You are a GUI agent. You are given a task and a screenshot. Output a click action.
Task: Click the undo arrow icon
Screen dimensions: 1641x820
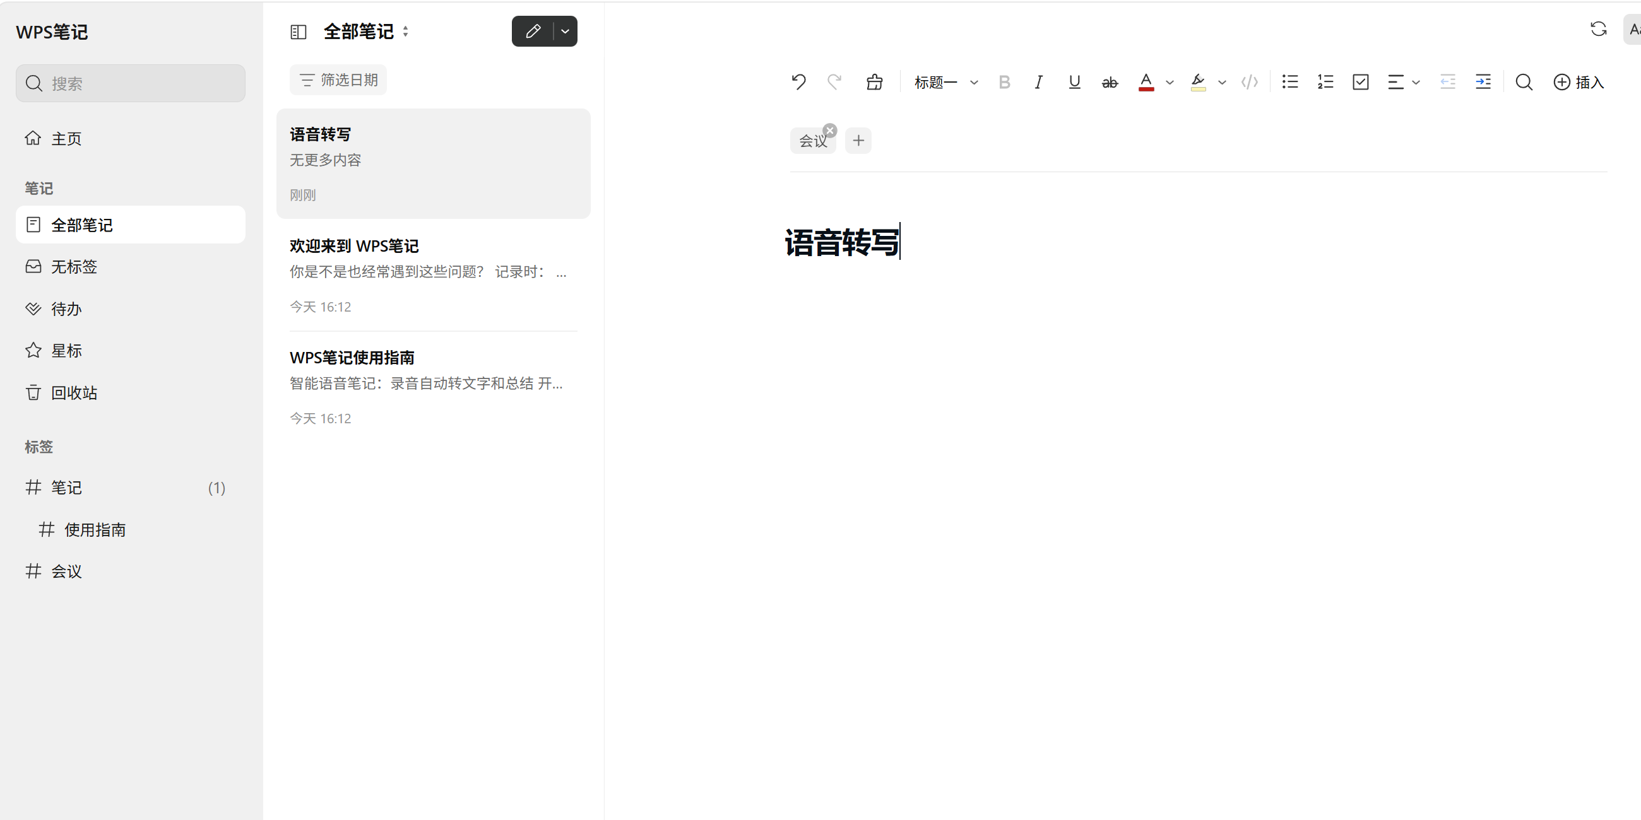coord(798,82)
